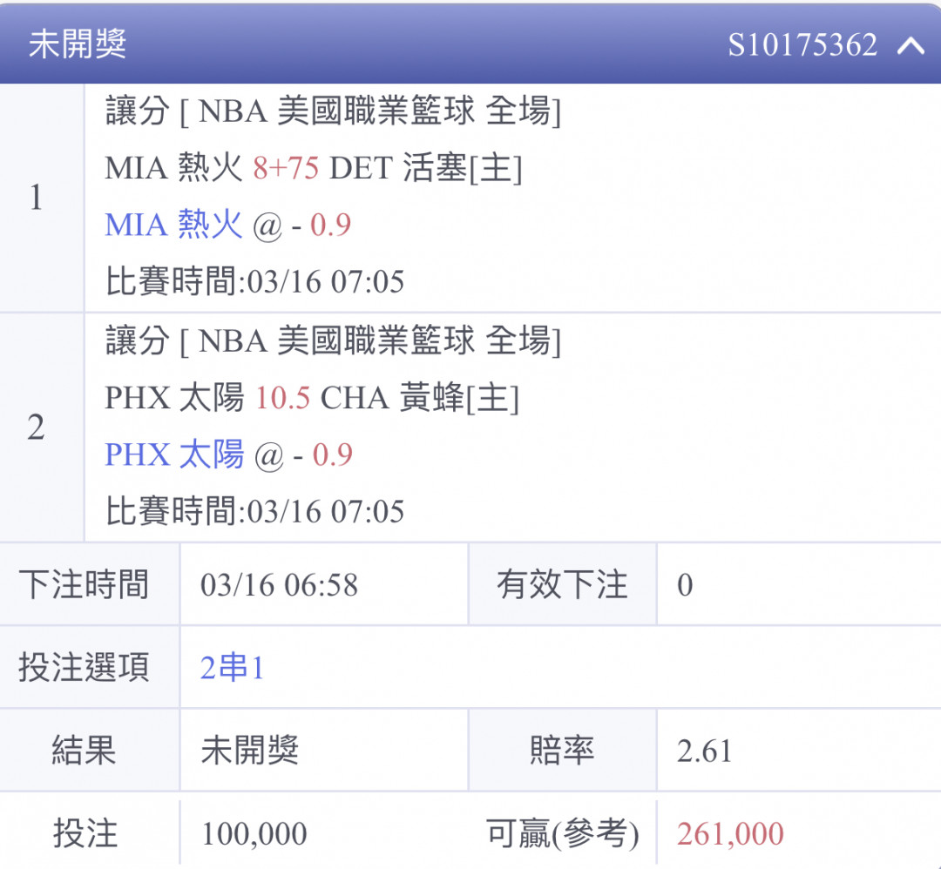The height and width of the screenshot is (869, 941).
Task: Click the 261,000 possible win amount
Action: (730, 834)
